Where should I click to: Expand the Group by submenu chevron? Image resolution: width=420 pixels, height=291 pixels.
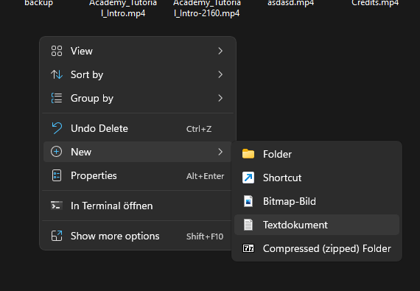[x=220, y=98]
